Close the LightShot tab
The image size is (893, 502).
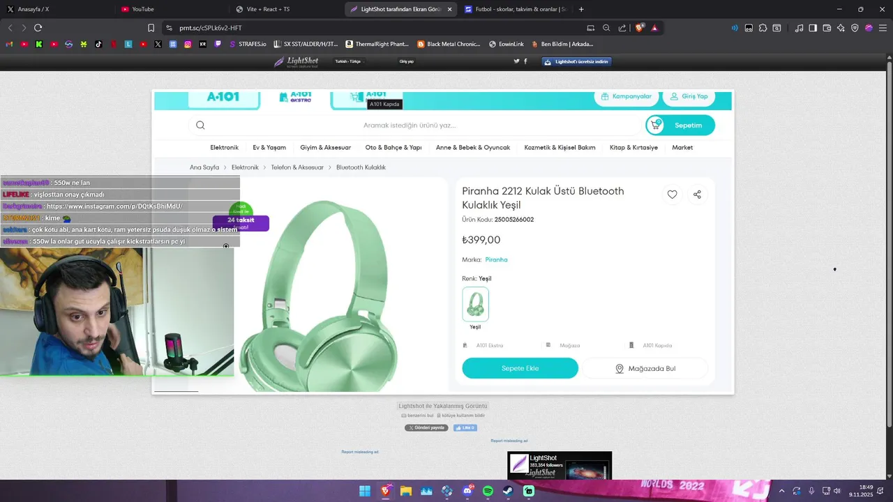(x=449, y=9)
